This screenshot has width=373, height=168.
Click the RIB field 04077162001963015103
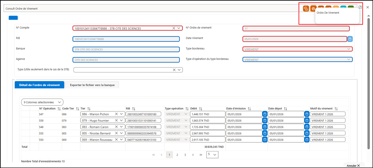pos(143,140)
